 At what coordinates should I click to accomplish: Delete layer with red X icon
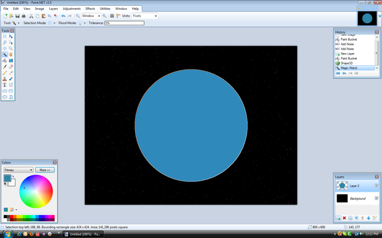pyautogui.click(x=344, y=218)
